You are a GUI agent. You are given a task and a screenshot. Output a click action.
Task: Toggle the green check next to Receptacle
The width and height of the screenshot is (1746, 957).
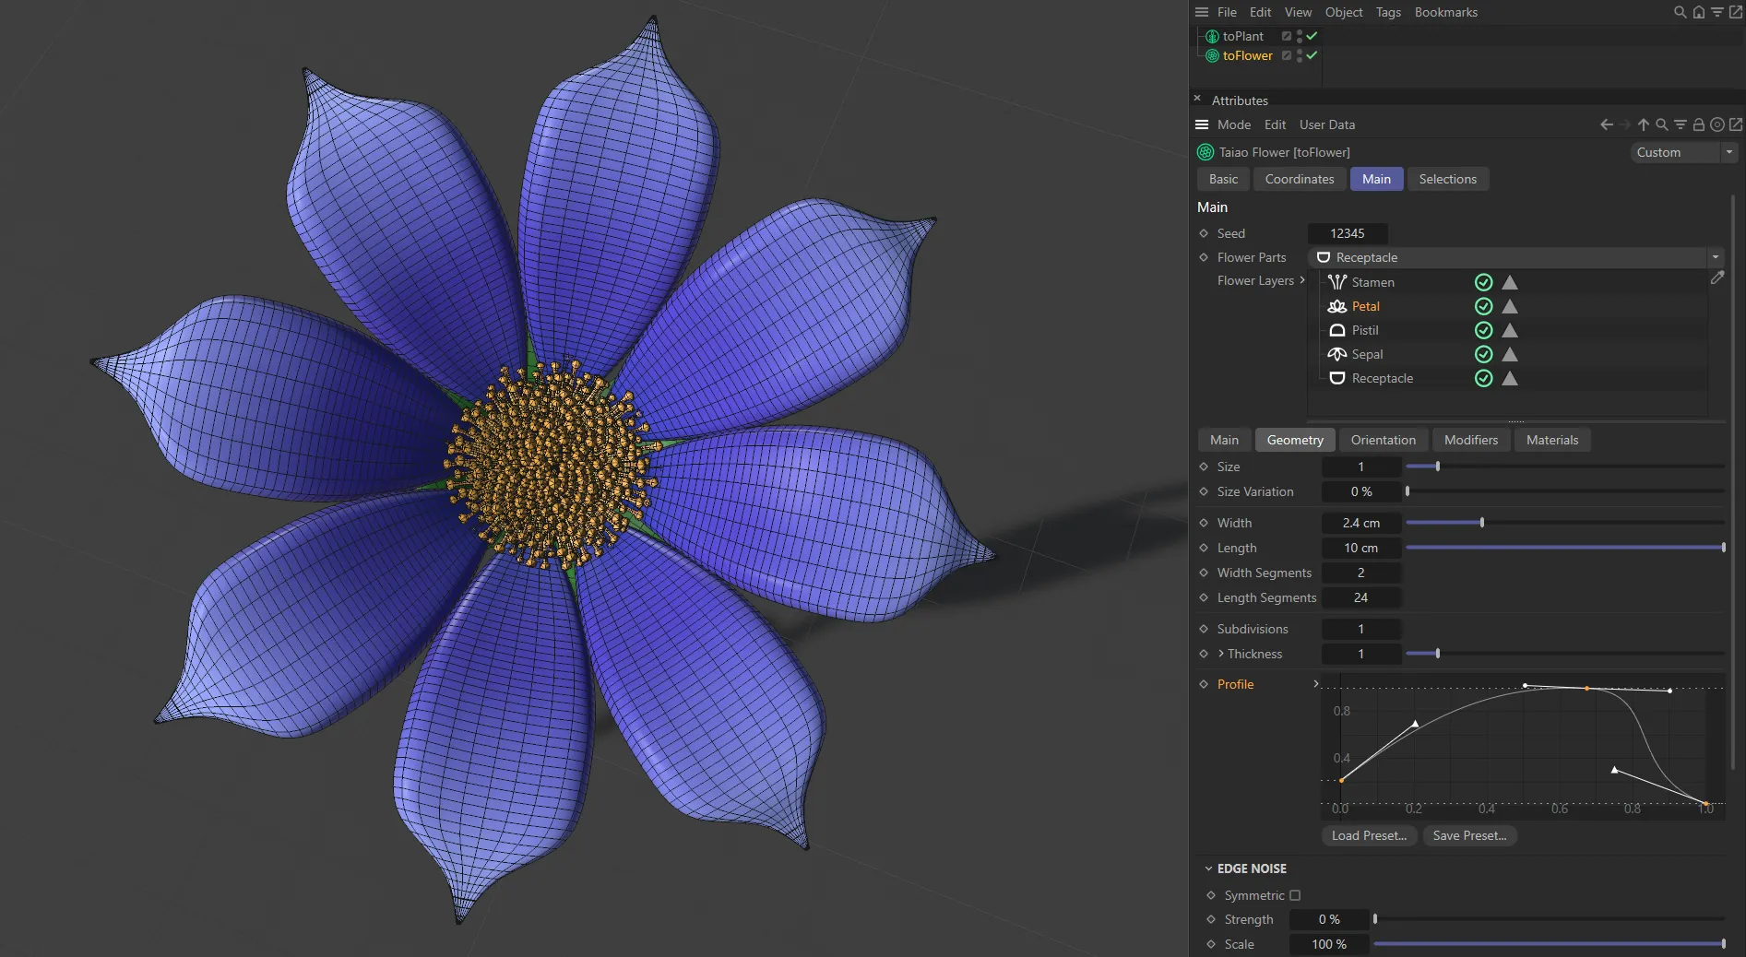pyautogui.click(x=1483, y=378)
